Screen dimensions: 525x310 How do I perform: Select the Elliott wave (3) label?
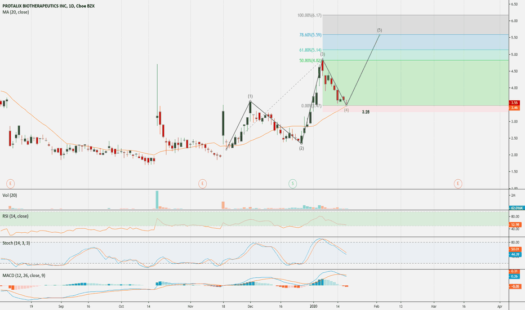click(322, 54)
